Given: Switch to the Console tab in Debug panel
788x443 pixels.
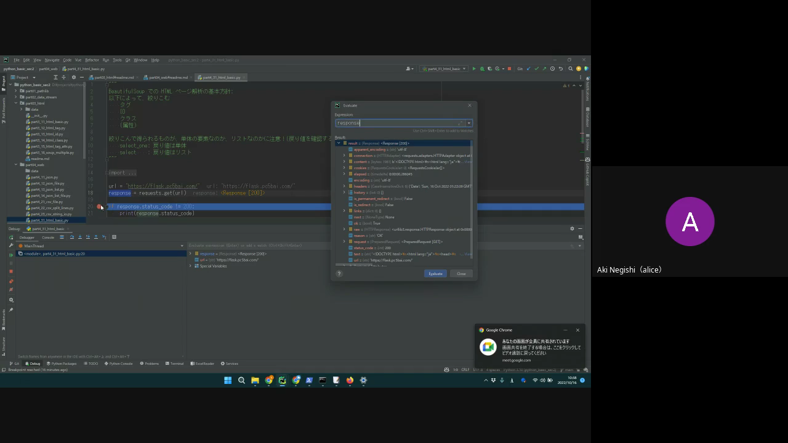Looking at the screenshot, I should [x=47, y=237].
